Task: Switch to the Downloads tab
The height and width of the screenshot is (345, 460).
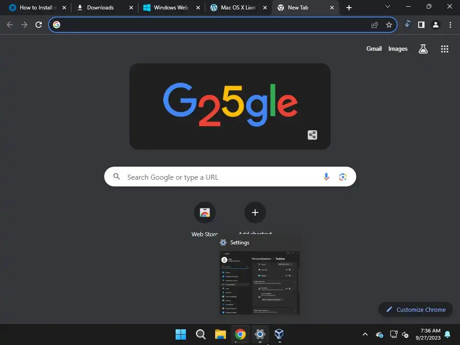Action: click(100, 8)
